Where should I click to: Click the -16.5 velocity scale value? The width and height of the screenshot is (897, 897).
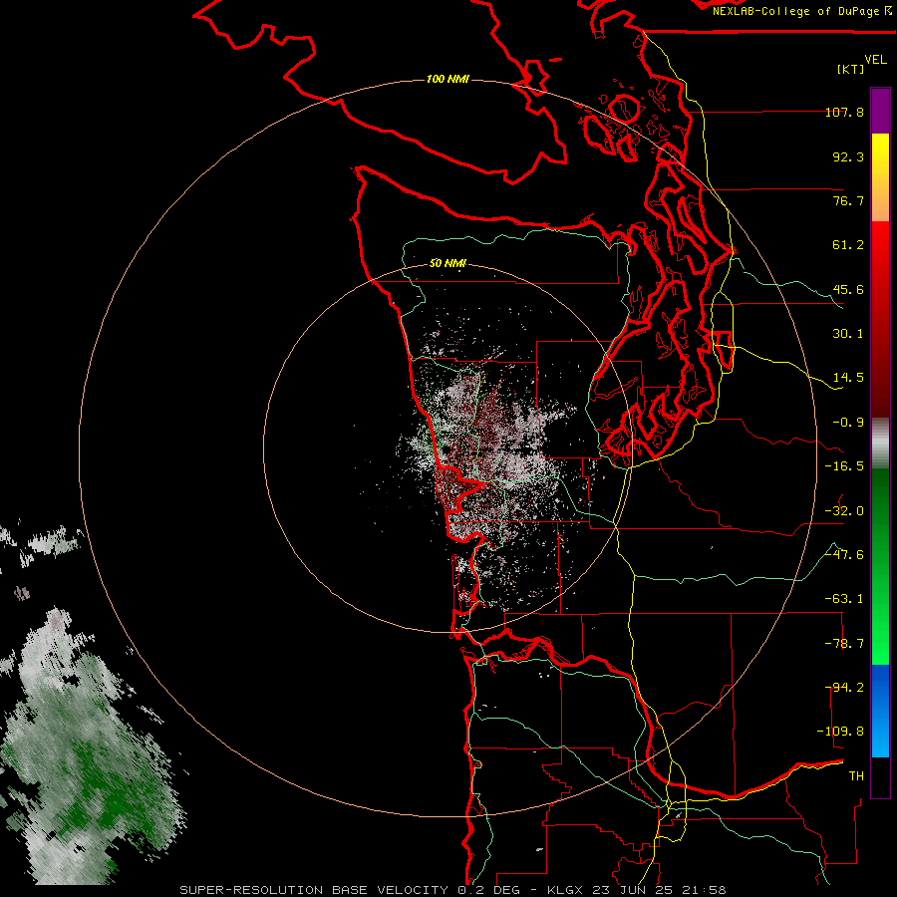point(844,466)
